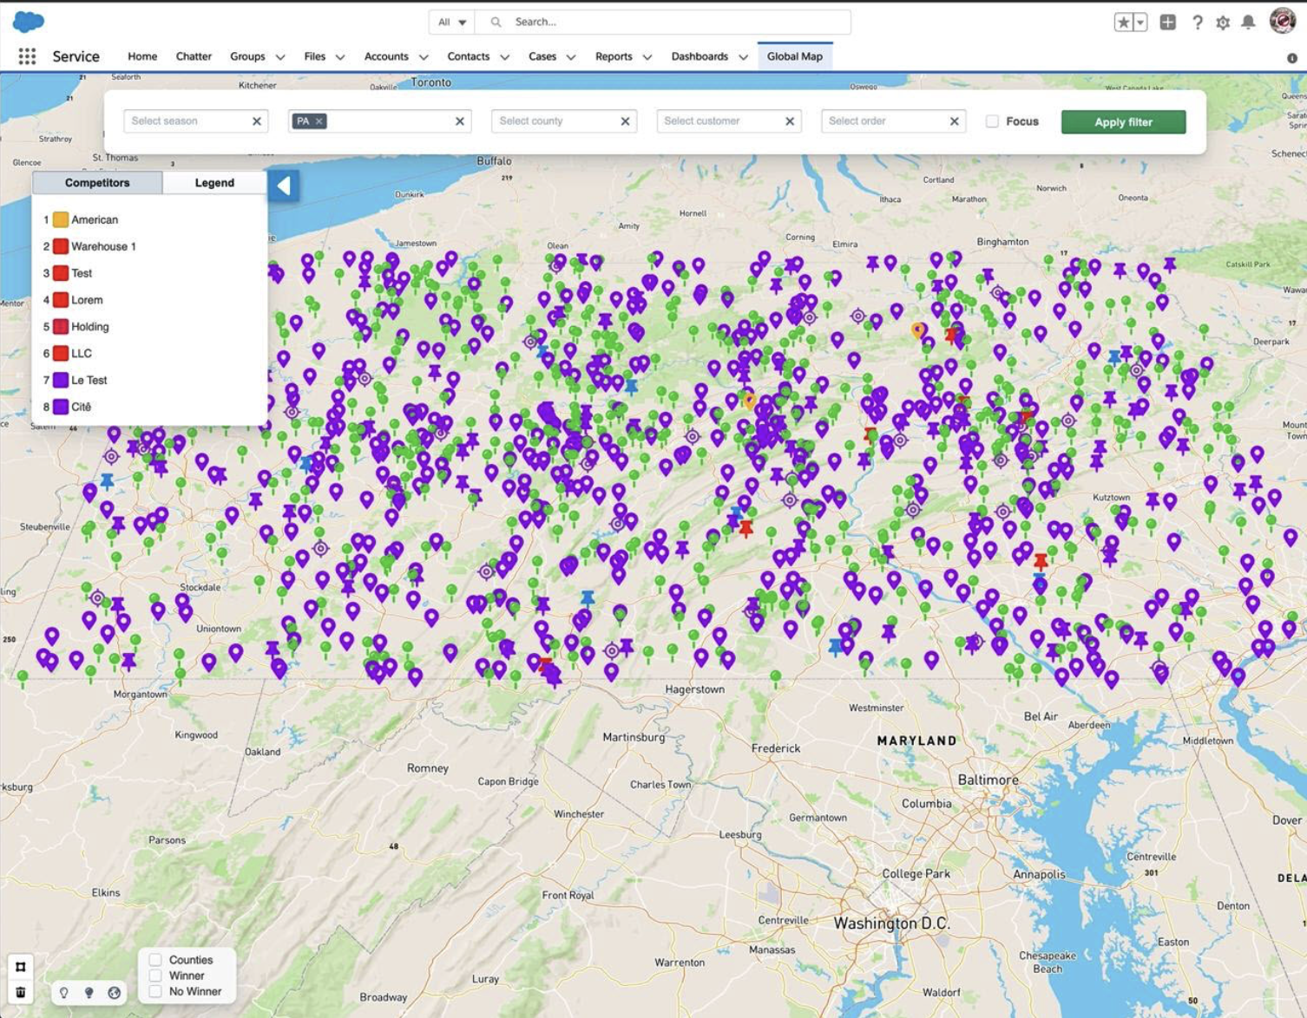Clear the Select customer field

click(x=790, y=121)
